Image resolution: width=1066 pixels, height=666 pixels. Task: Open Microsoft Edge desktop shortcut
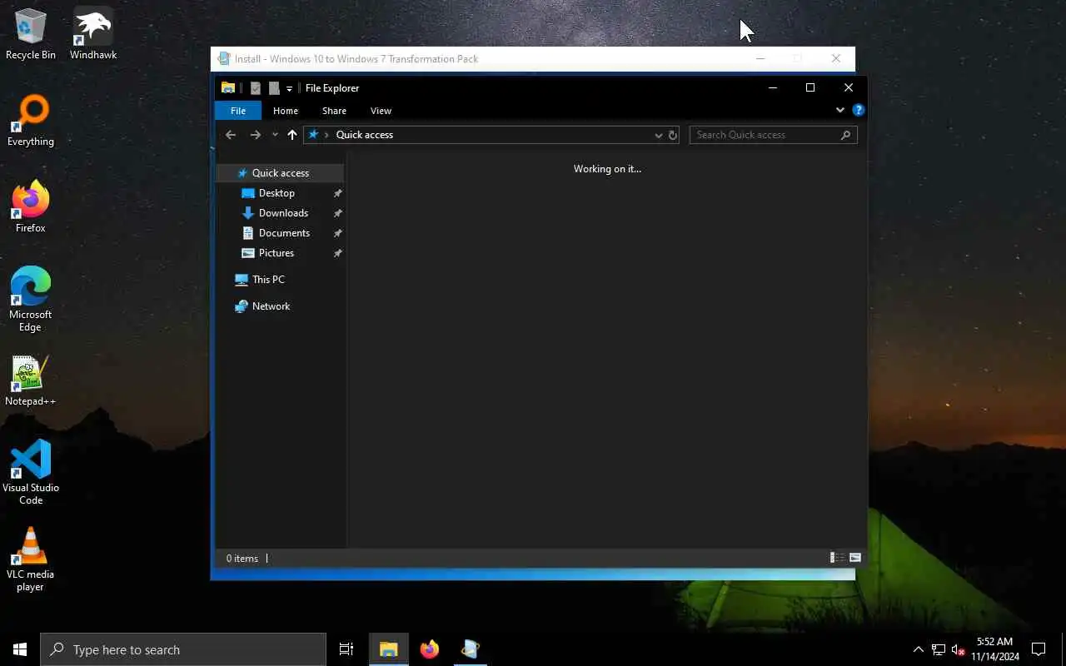(x=31, y=299)
